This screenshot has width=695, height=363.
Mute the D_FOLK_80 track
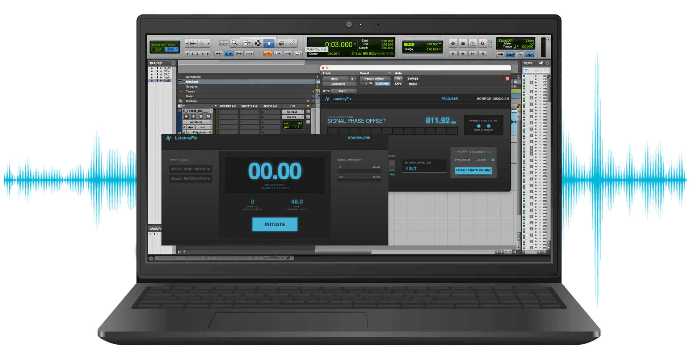208,116
